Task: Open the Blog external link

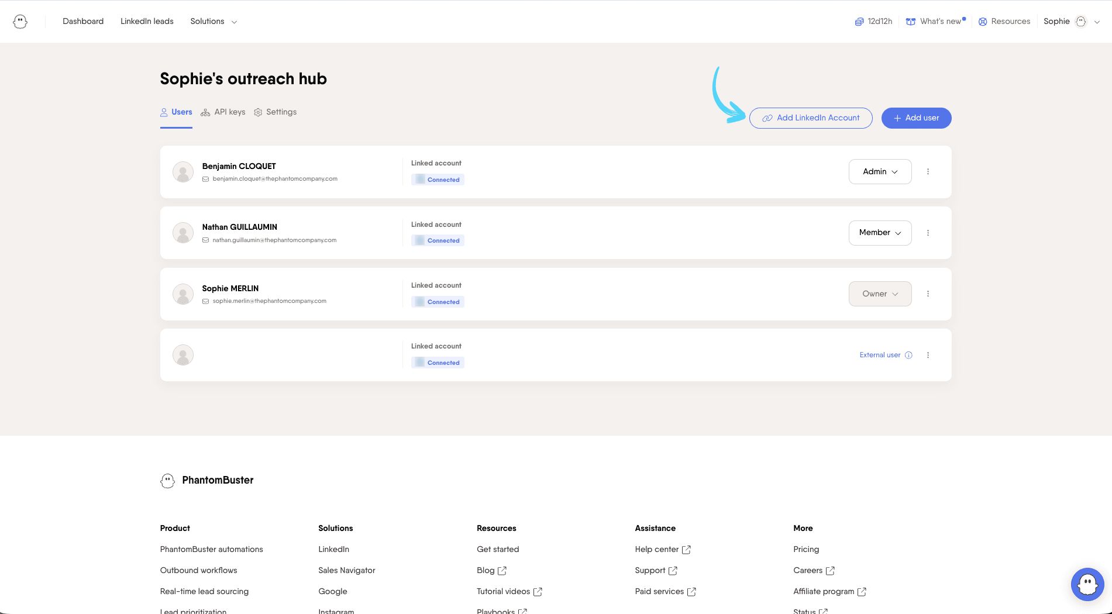Action: pyautogui.click(x=491, y=570)
